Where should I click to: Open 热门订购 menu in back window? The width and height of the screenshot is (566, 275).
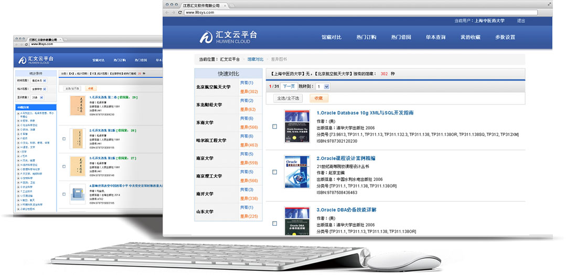pyautogui.click(x=120, y=60)
